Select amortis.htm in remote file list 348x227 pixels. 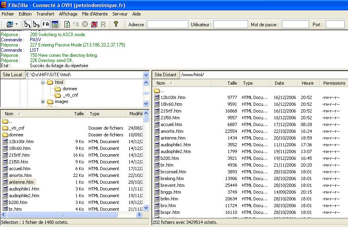coord(172,131)
